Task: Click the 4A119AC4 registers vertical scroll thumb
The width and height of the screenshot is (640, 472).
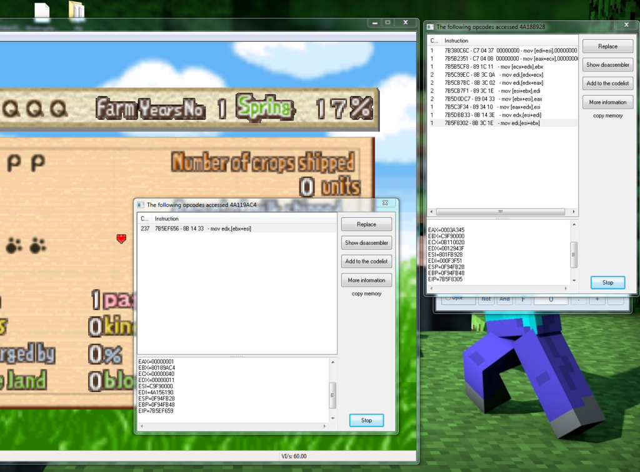Action: click(332, 395)
